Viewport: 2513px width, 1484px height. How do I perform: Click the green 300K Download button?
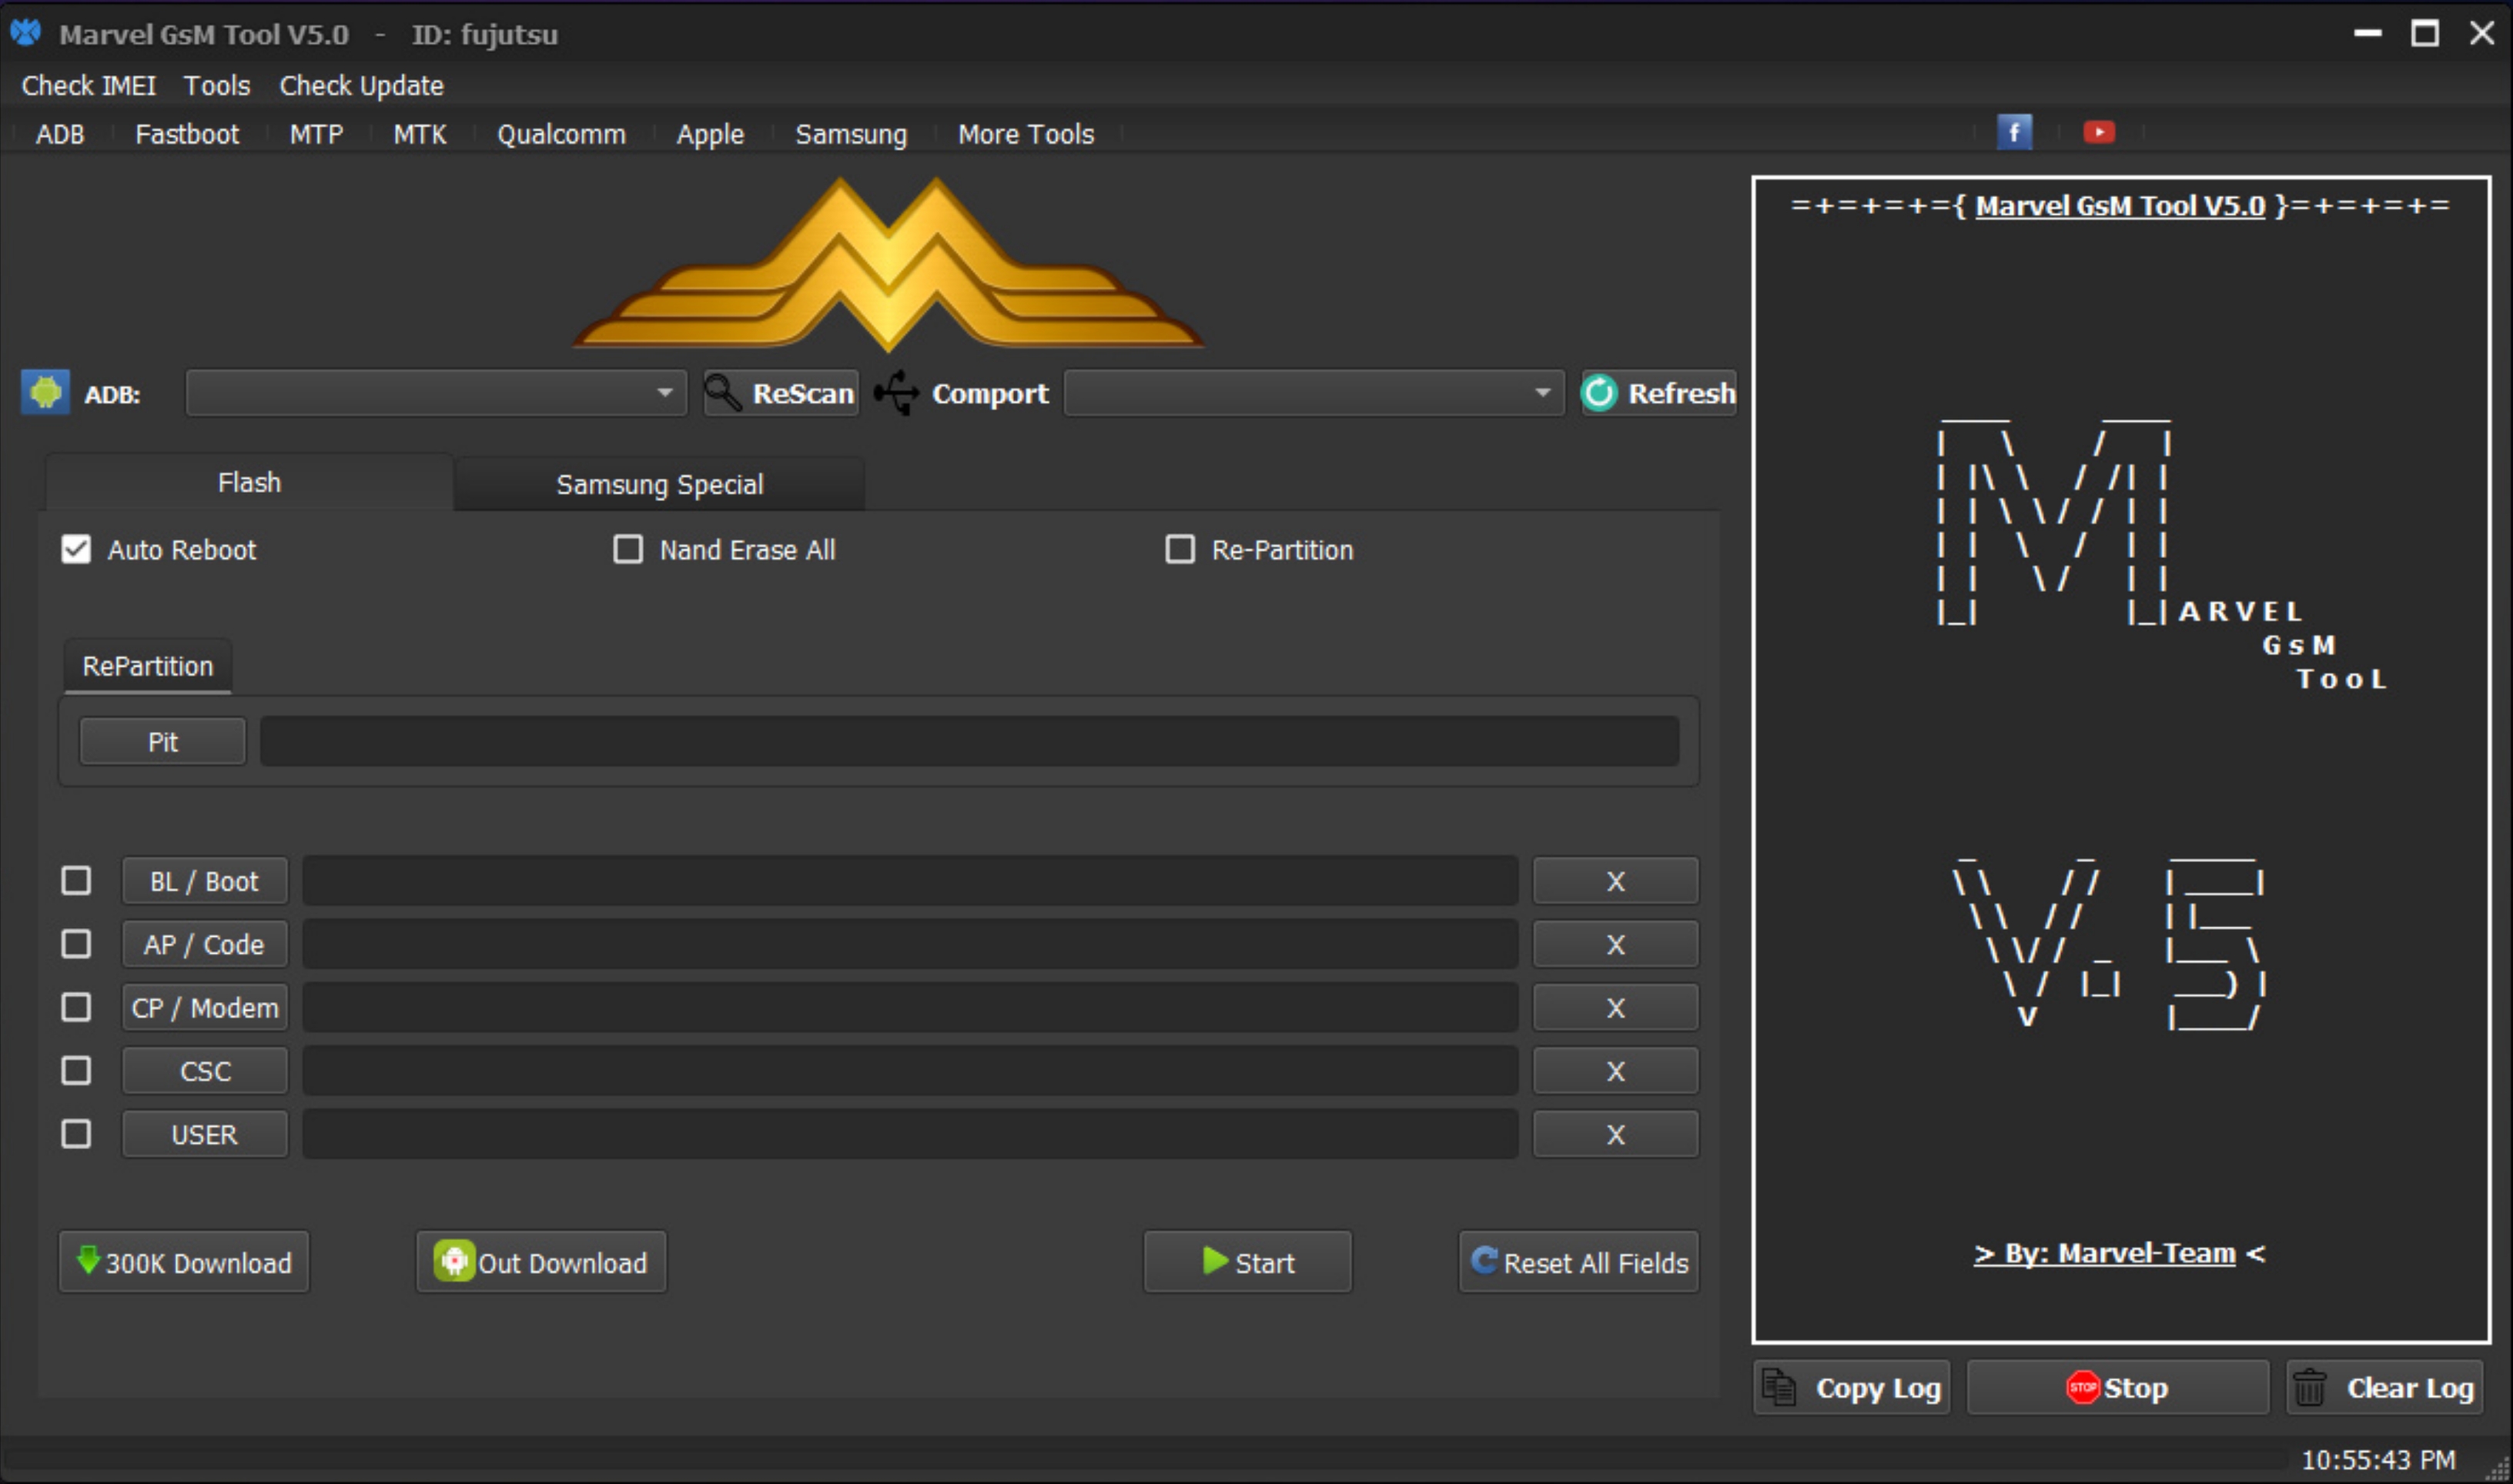pos(184,1262)
